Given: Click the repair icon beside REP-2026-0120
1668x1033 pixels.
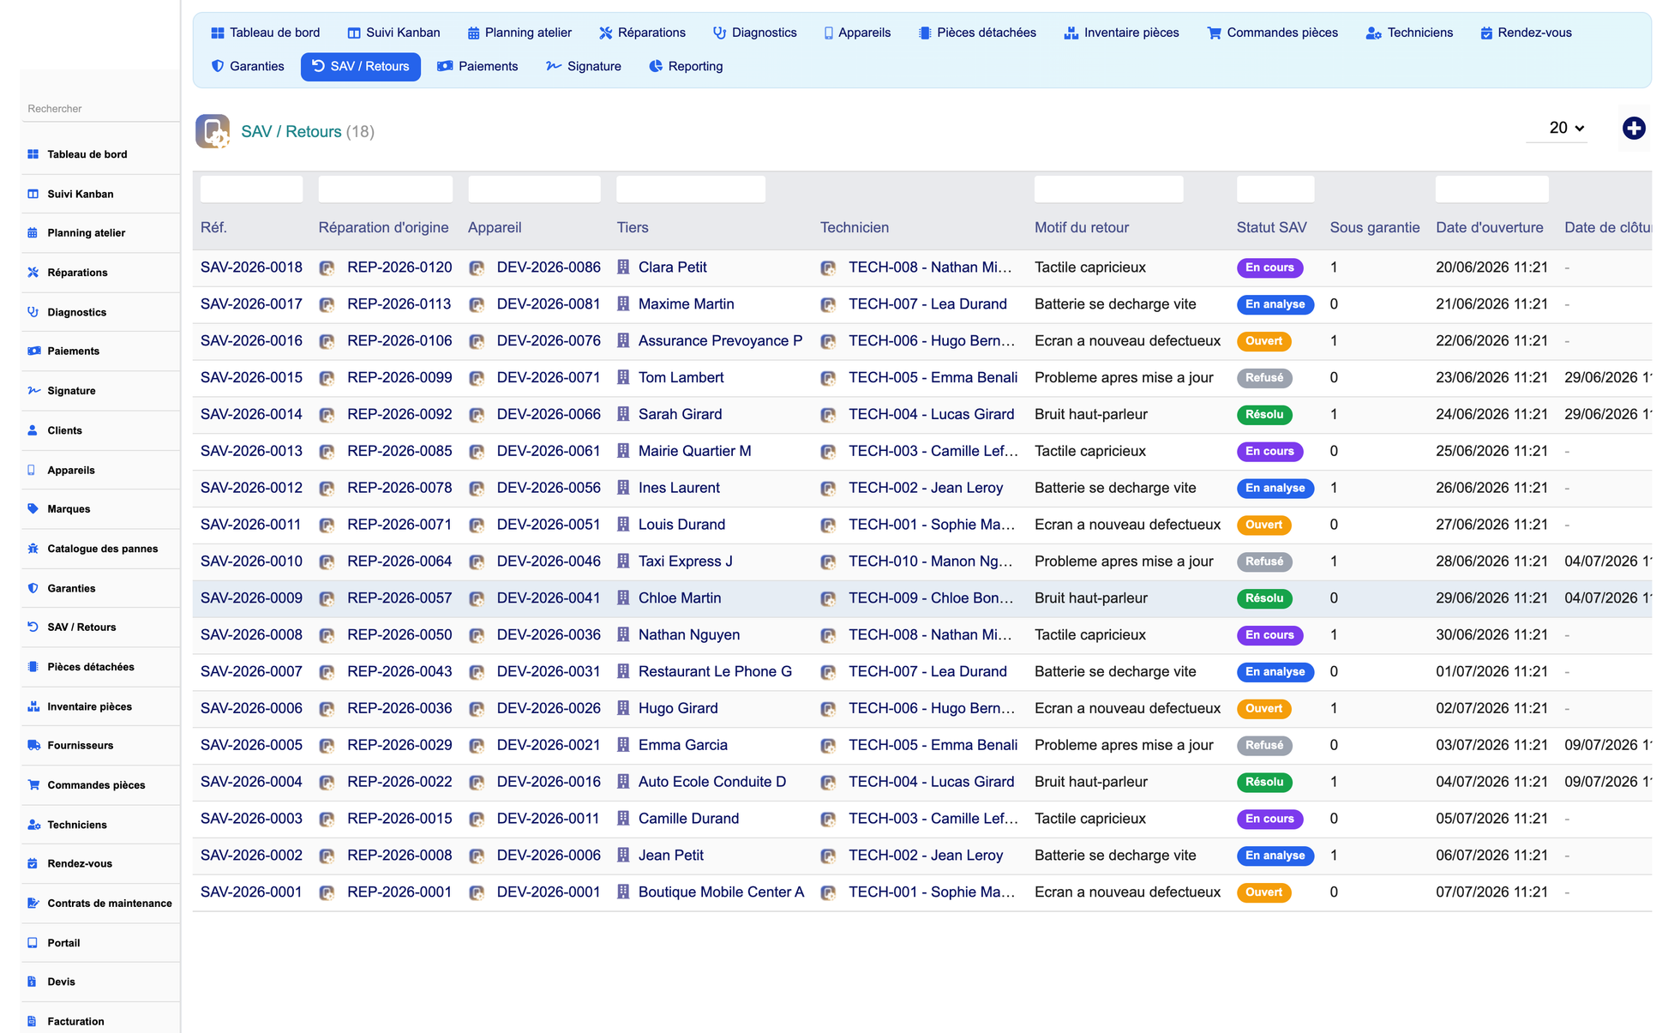Looking at the screenshot, I should pos(327,267).
